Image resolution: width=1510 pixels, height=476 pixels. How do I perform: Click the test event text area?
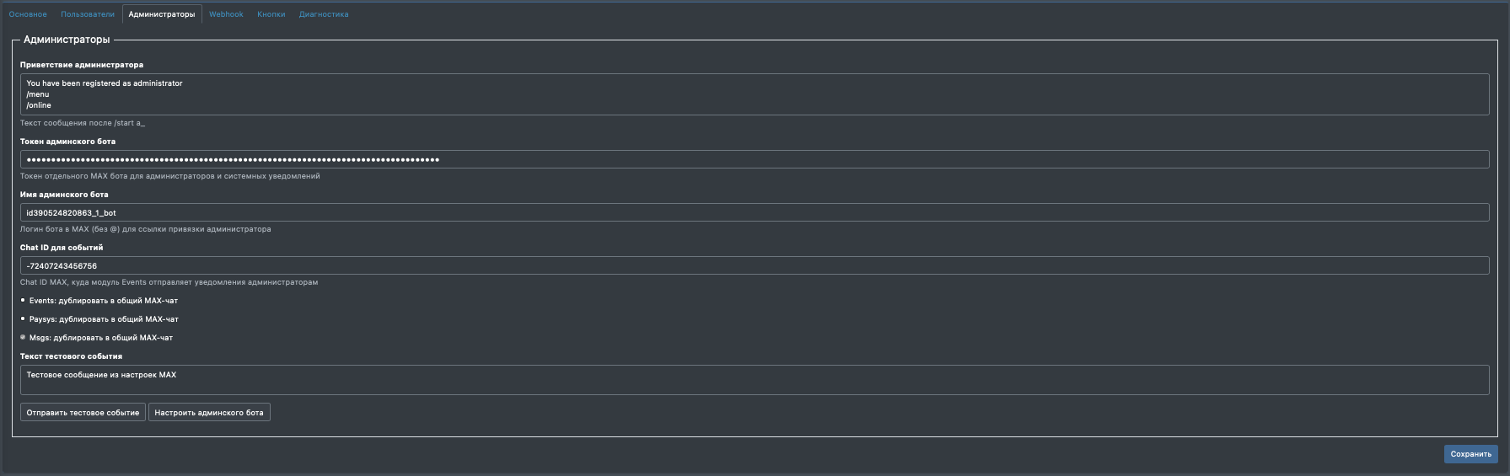(x=754, y=380)
